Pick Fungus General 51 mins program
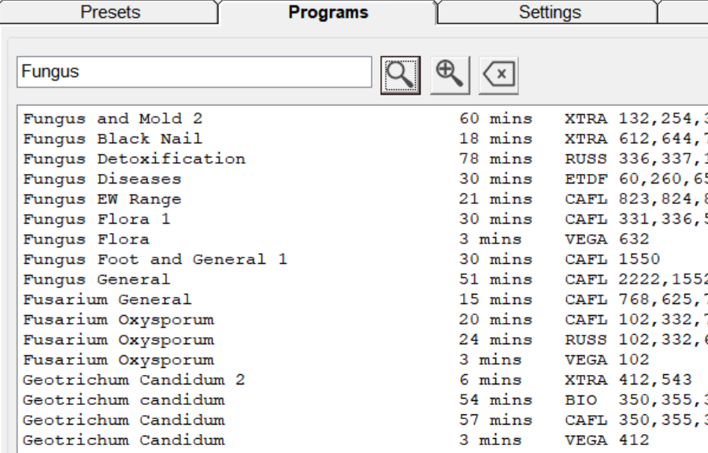 97,280
